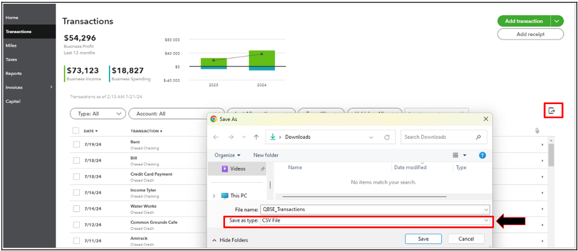Check the box for Income Tyler
Viewport: 578px width, 251px height.
point(76,193)
